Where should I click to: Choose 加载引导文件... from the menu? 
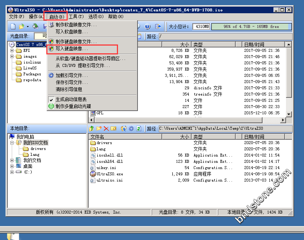[92, 75]
